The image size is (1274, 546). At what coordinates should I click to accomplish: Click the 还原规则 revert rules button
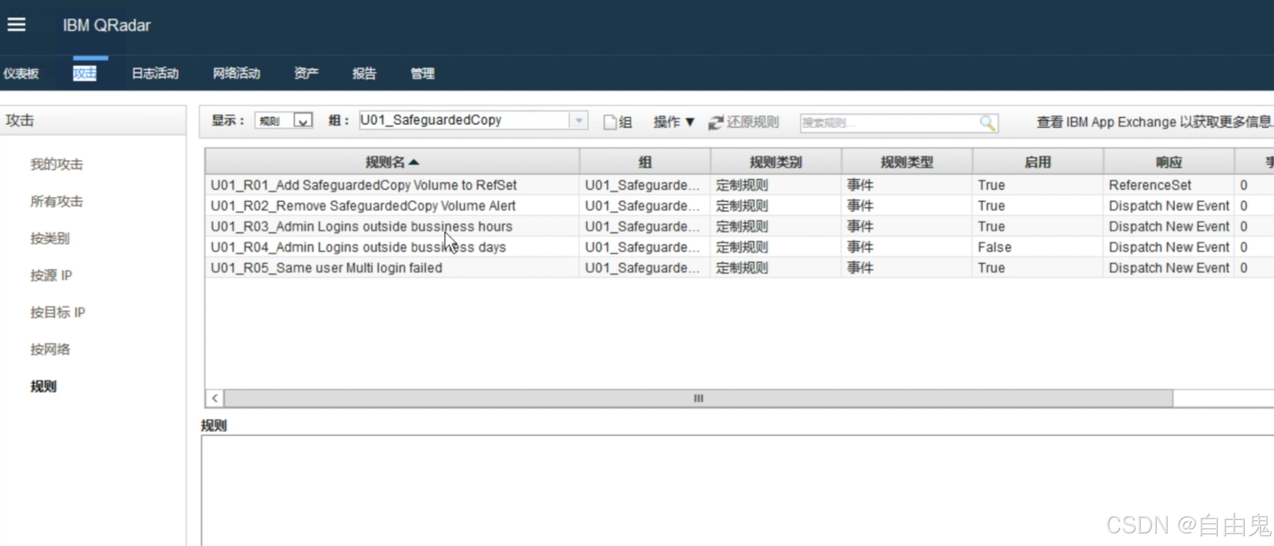tap(743, 122)
